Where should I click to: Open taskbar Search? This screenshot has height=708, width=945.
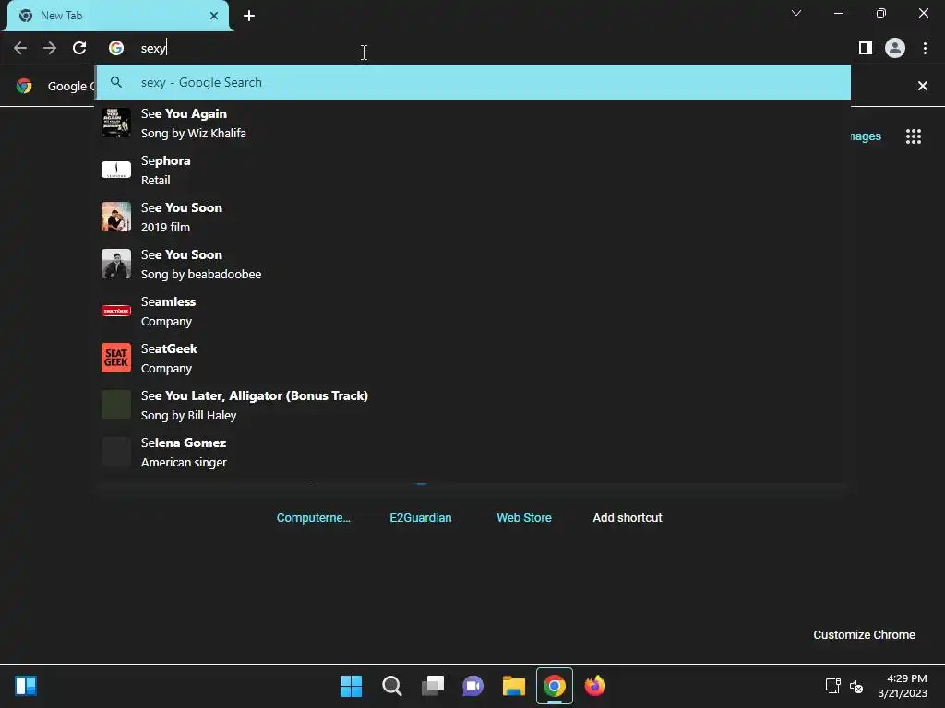[391, 686]
